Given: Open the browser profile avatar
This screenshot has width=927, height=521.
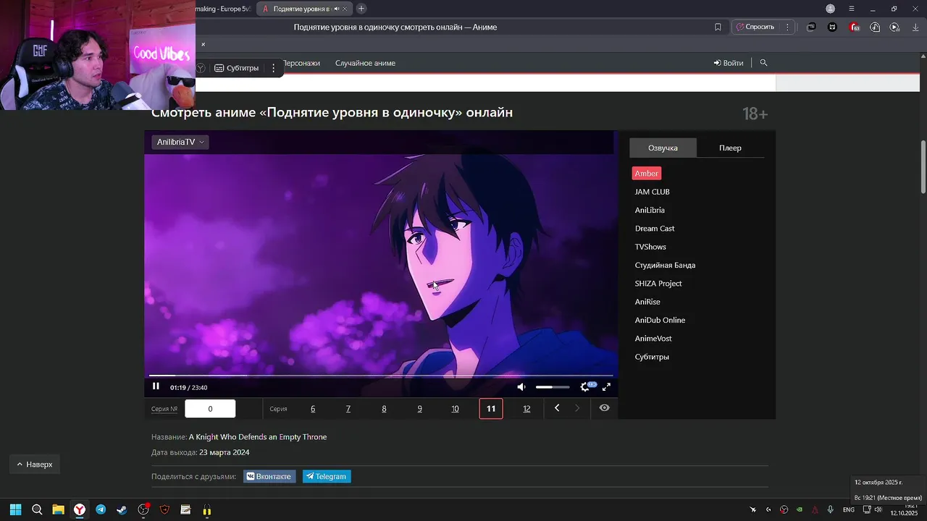Looking at the screenshot, I should coord(831,9).
